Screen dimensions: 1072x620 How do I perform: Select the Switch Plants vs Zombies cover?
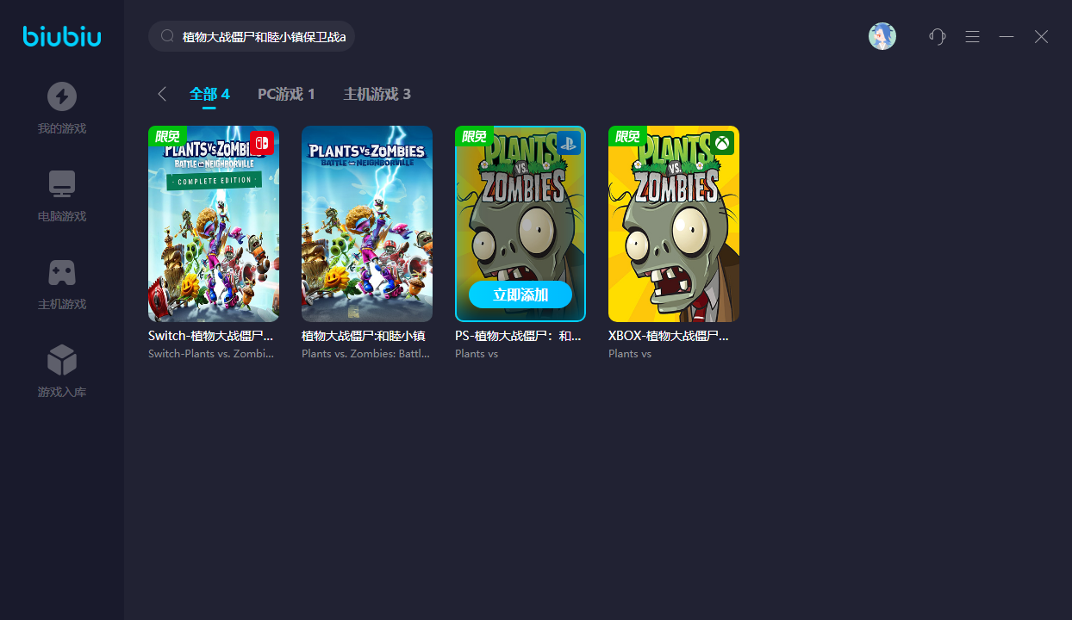[214, 224]
